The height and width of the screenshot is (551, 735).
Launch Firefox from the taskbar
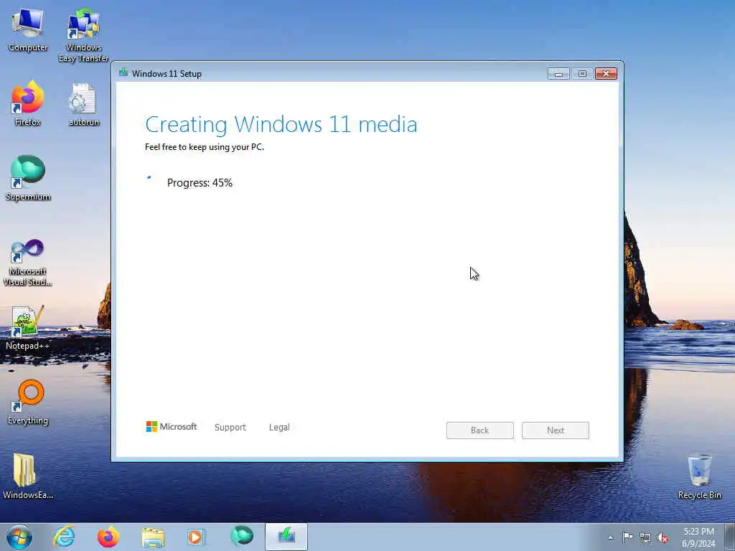[108, 537]
